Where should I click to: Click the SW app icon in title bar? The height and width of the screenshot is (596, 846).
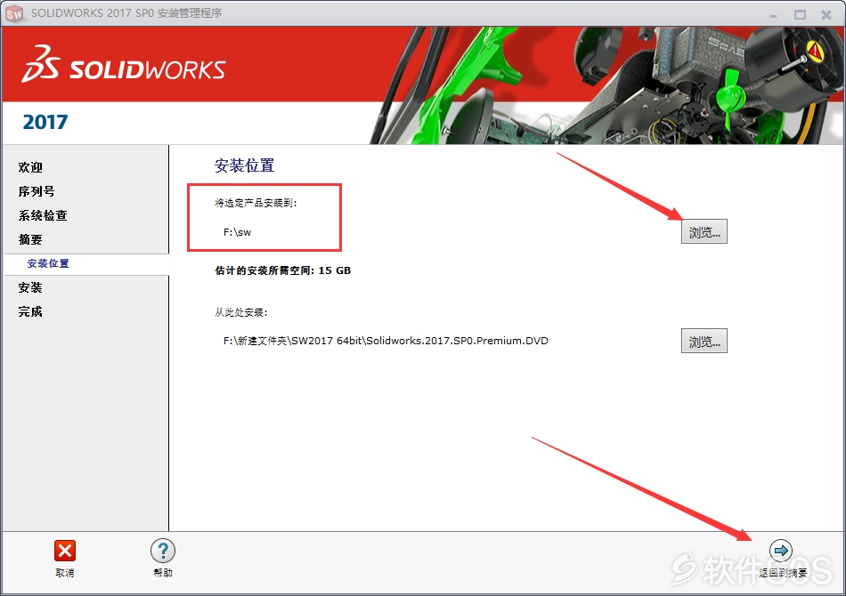pos(14,13)
